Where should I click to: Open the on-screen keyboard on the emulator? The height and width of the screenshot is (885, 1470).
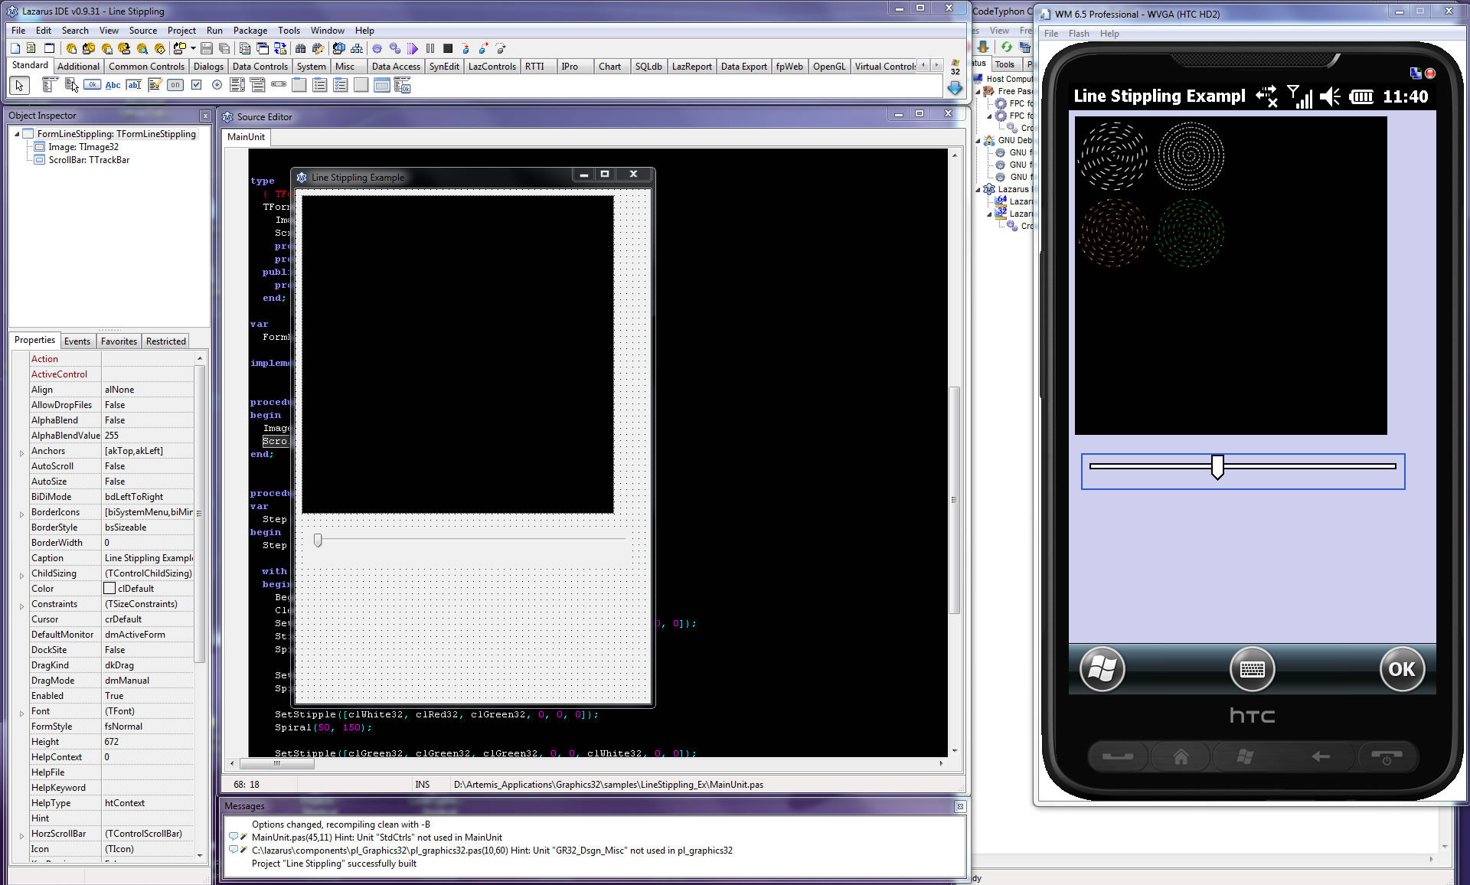pyautogui.click(x=1252, y=669)
